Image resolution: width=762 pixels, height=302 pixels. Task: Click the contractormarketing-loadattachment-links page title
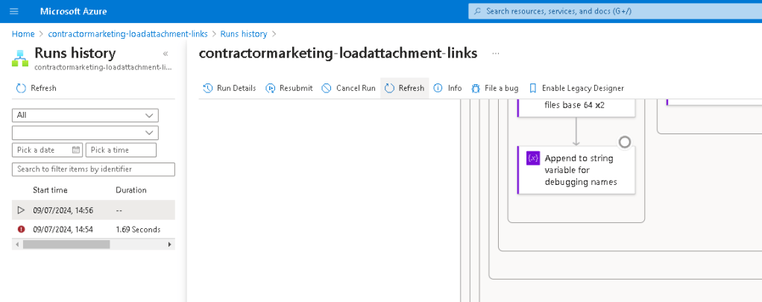(x=339, y=53)
